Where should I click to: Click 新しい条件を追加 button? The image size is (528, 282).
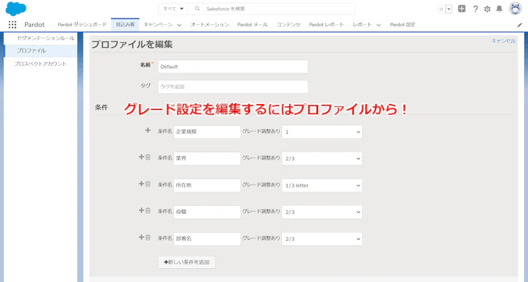pyautogui.click(x=187, y=262)
